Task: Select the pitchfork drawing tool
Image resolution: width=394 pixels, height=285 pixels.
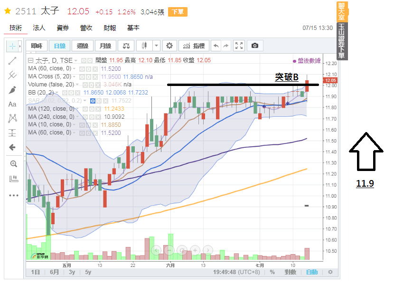Action: [x=12, y=75]
